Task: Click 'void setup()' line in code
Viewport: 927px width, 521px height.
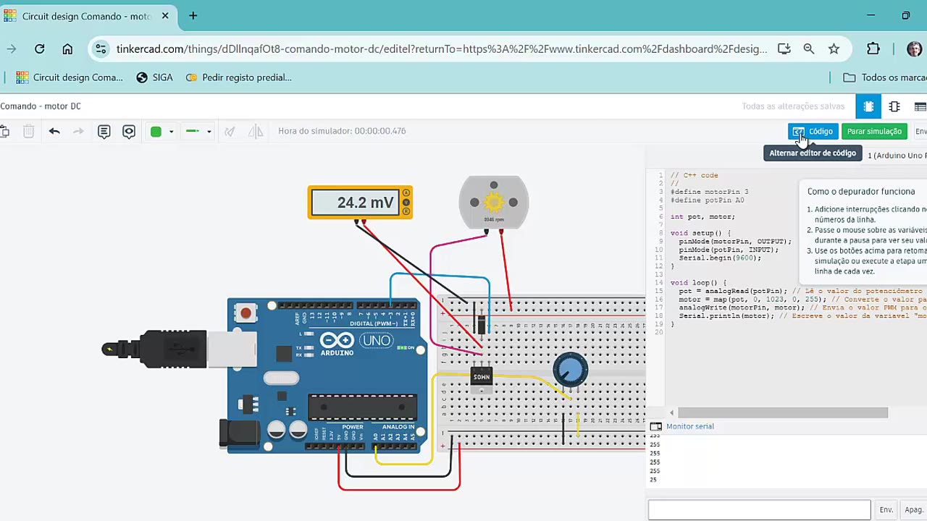Action: click(x=701, y=233)
